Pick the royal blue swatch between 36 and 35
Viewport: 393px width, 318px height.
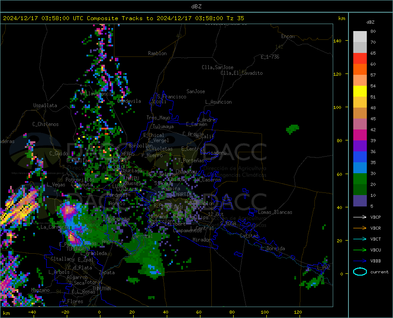click(360, 157)
